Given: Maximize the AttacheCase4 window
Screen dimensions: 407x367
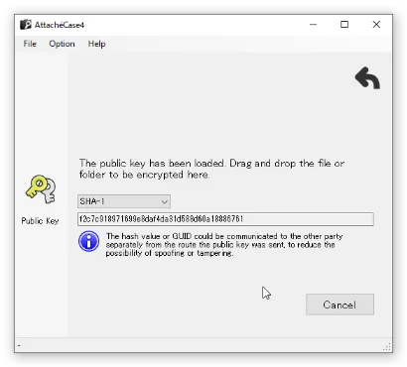Looking at the screenshot, I should pos(344,25).
